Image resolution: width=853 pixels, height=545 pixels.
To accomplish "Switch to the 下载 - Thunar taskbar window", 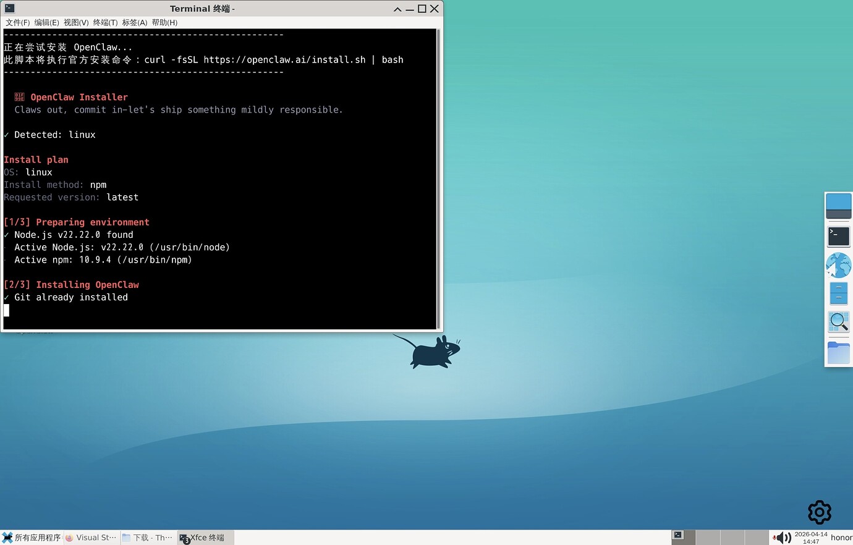I will coord(148,538).
